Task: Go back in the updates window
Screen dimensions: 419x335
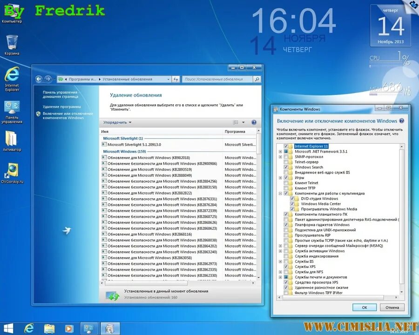Action: [39, 79]
